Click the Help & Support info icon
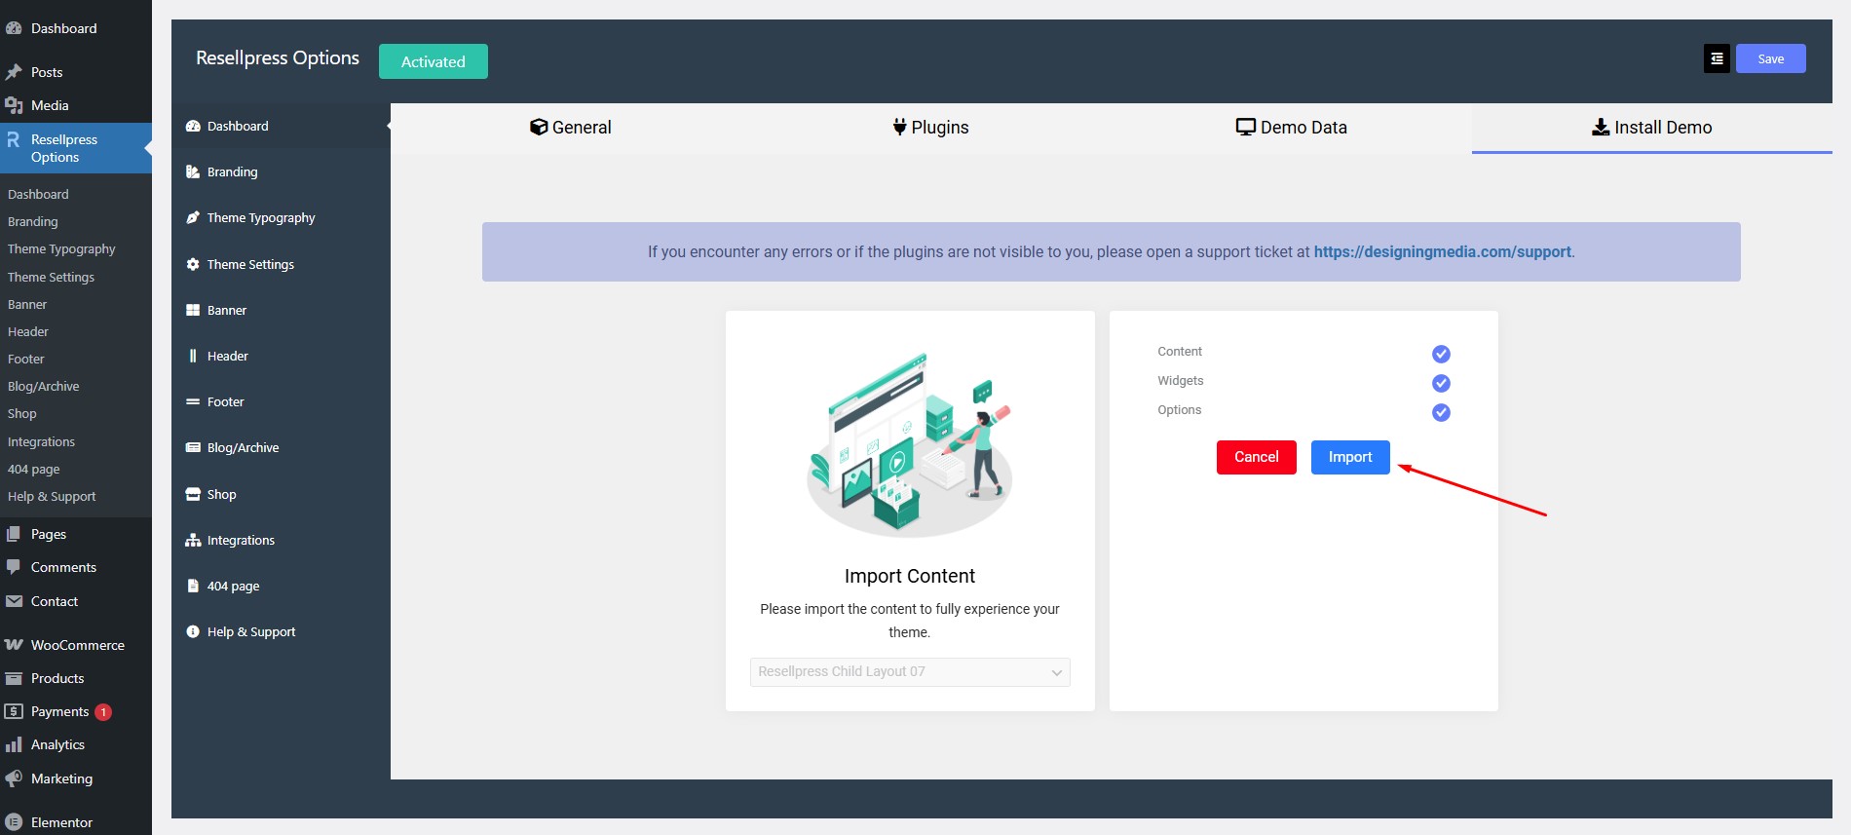Viewport: 1851px width, 835px height. (x=193, y=632)
